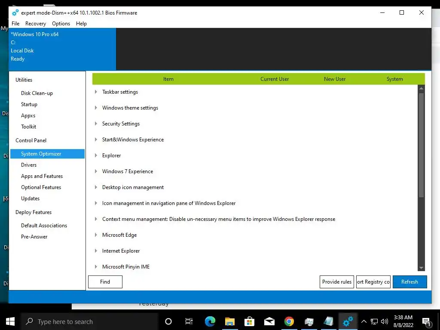Select the Windows 10 Pro x64 image tile
Image resolution: width=440 pixels, height=330 pixels.
pos(62,49)
